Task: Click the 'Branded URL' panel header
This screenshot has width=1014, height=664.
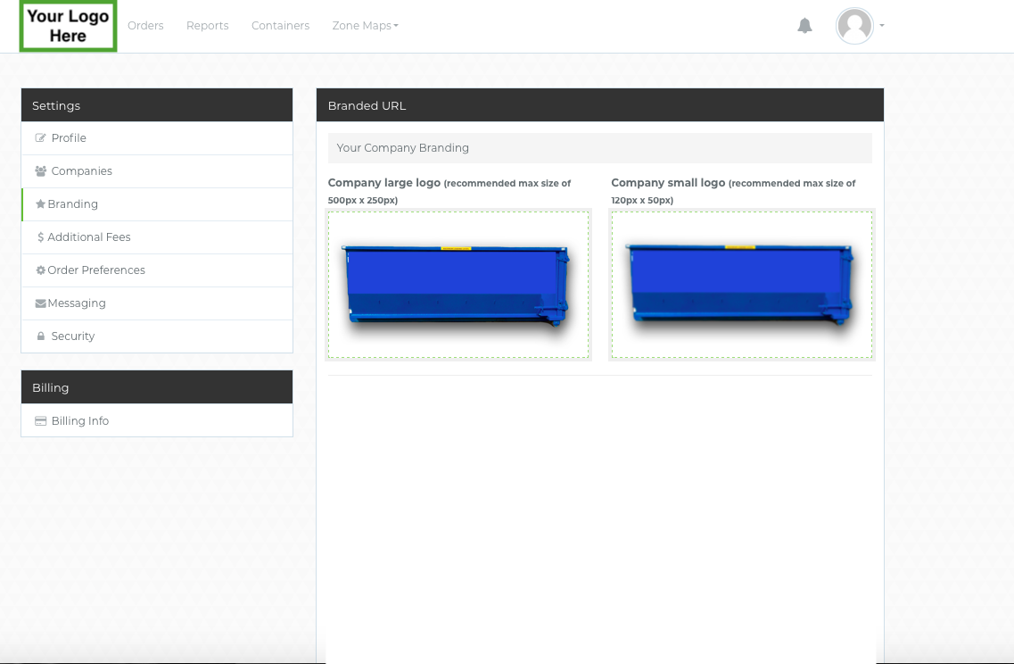Action: point(600,104)
